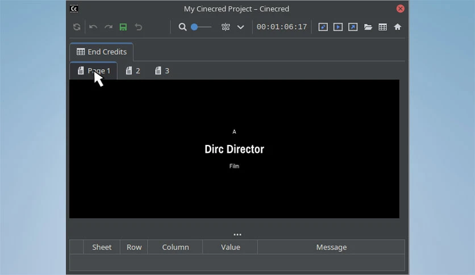Open the styling window

(323, 27)
